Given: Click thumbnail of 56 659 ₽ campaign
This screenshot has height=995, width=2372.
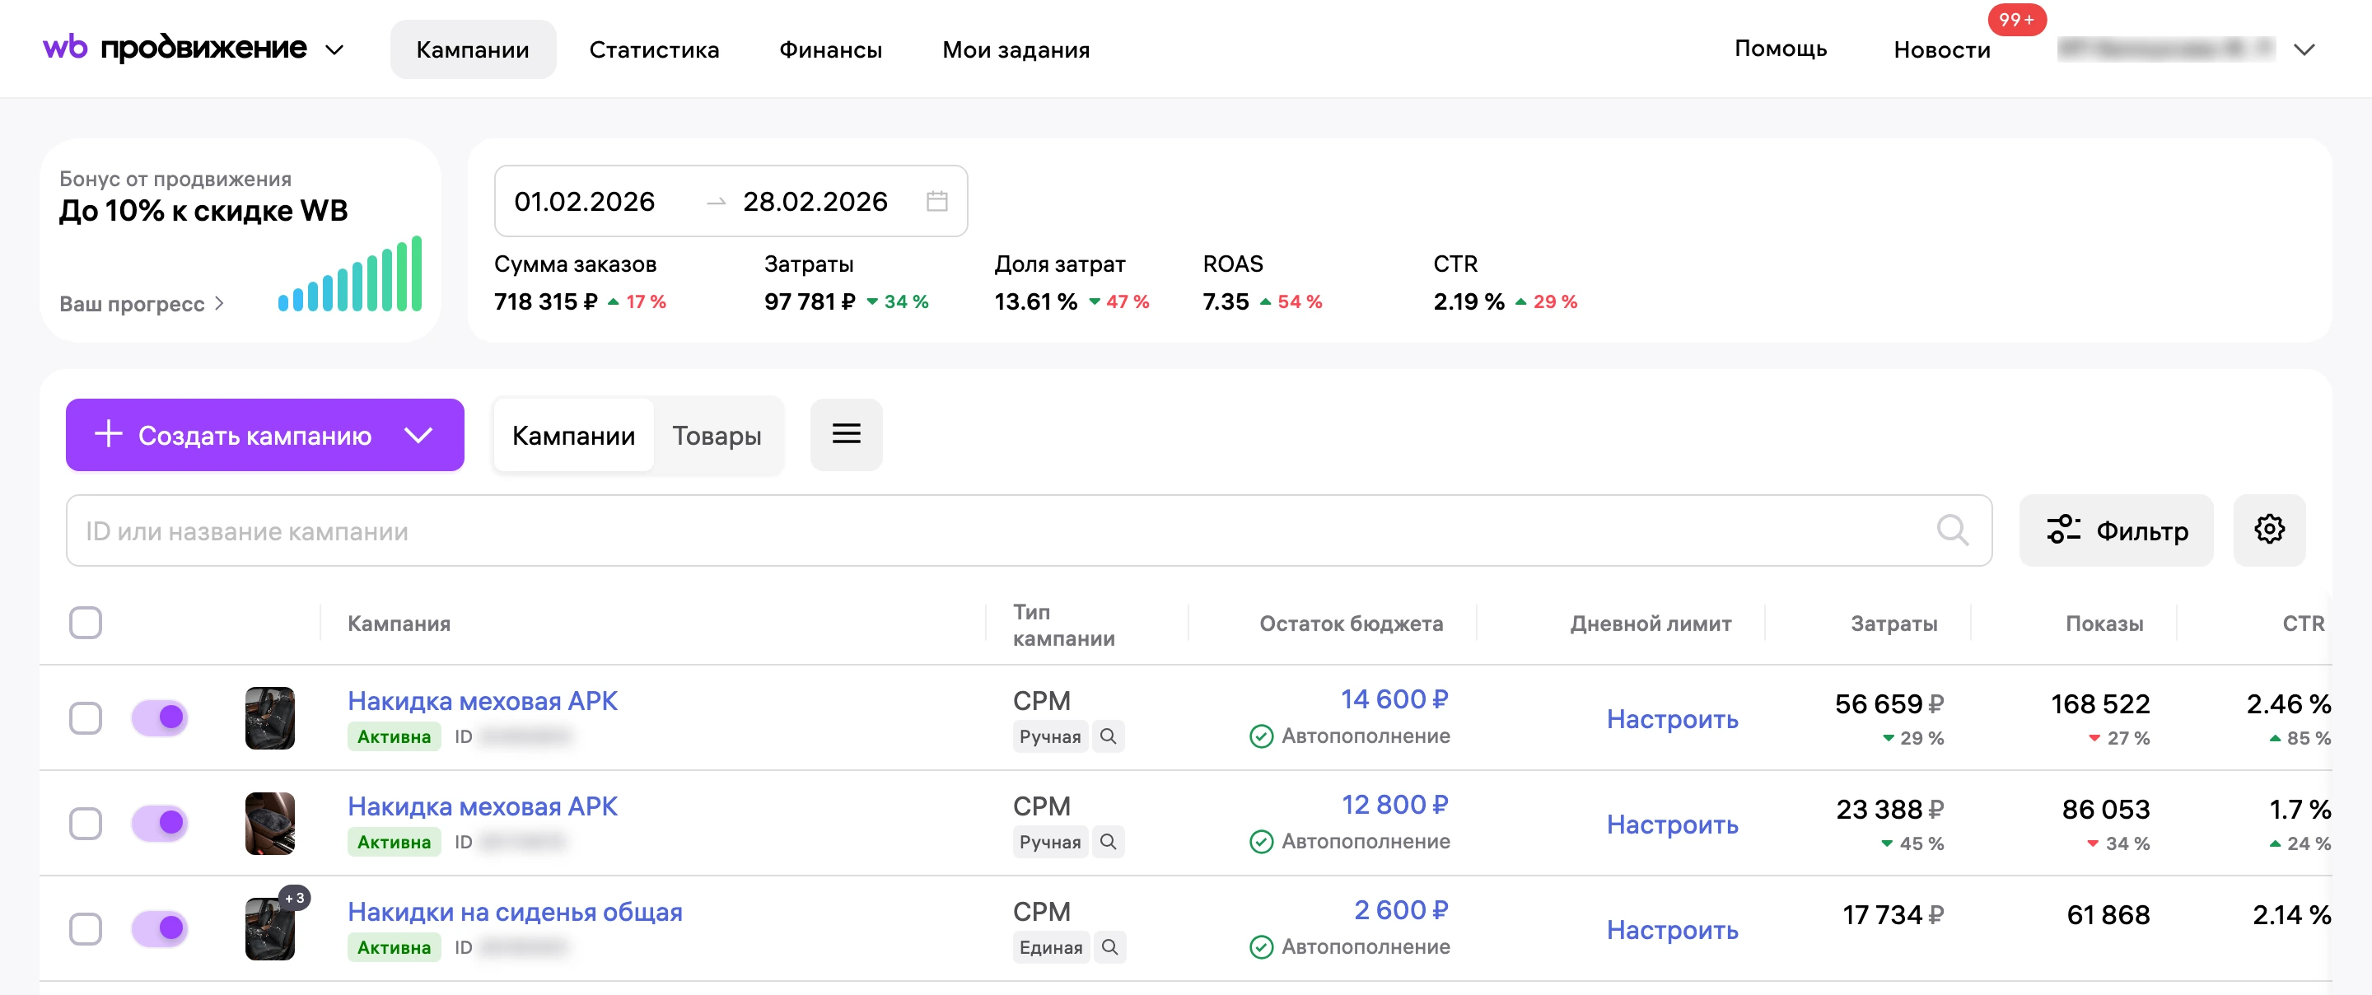Looking at the screenshot, I should click(x=270, y=717).
